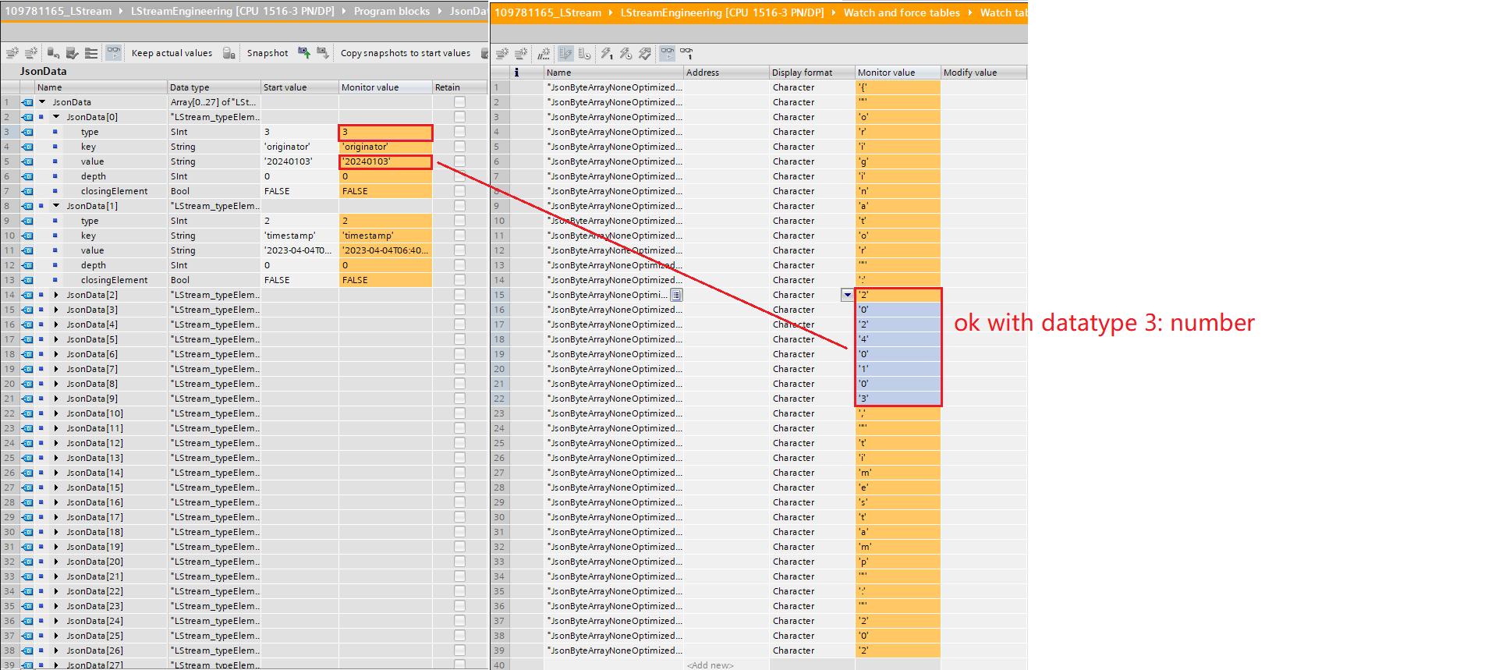
Task: Collapse the JsonData[0] tree node
Action: (x=56, y=117)
